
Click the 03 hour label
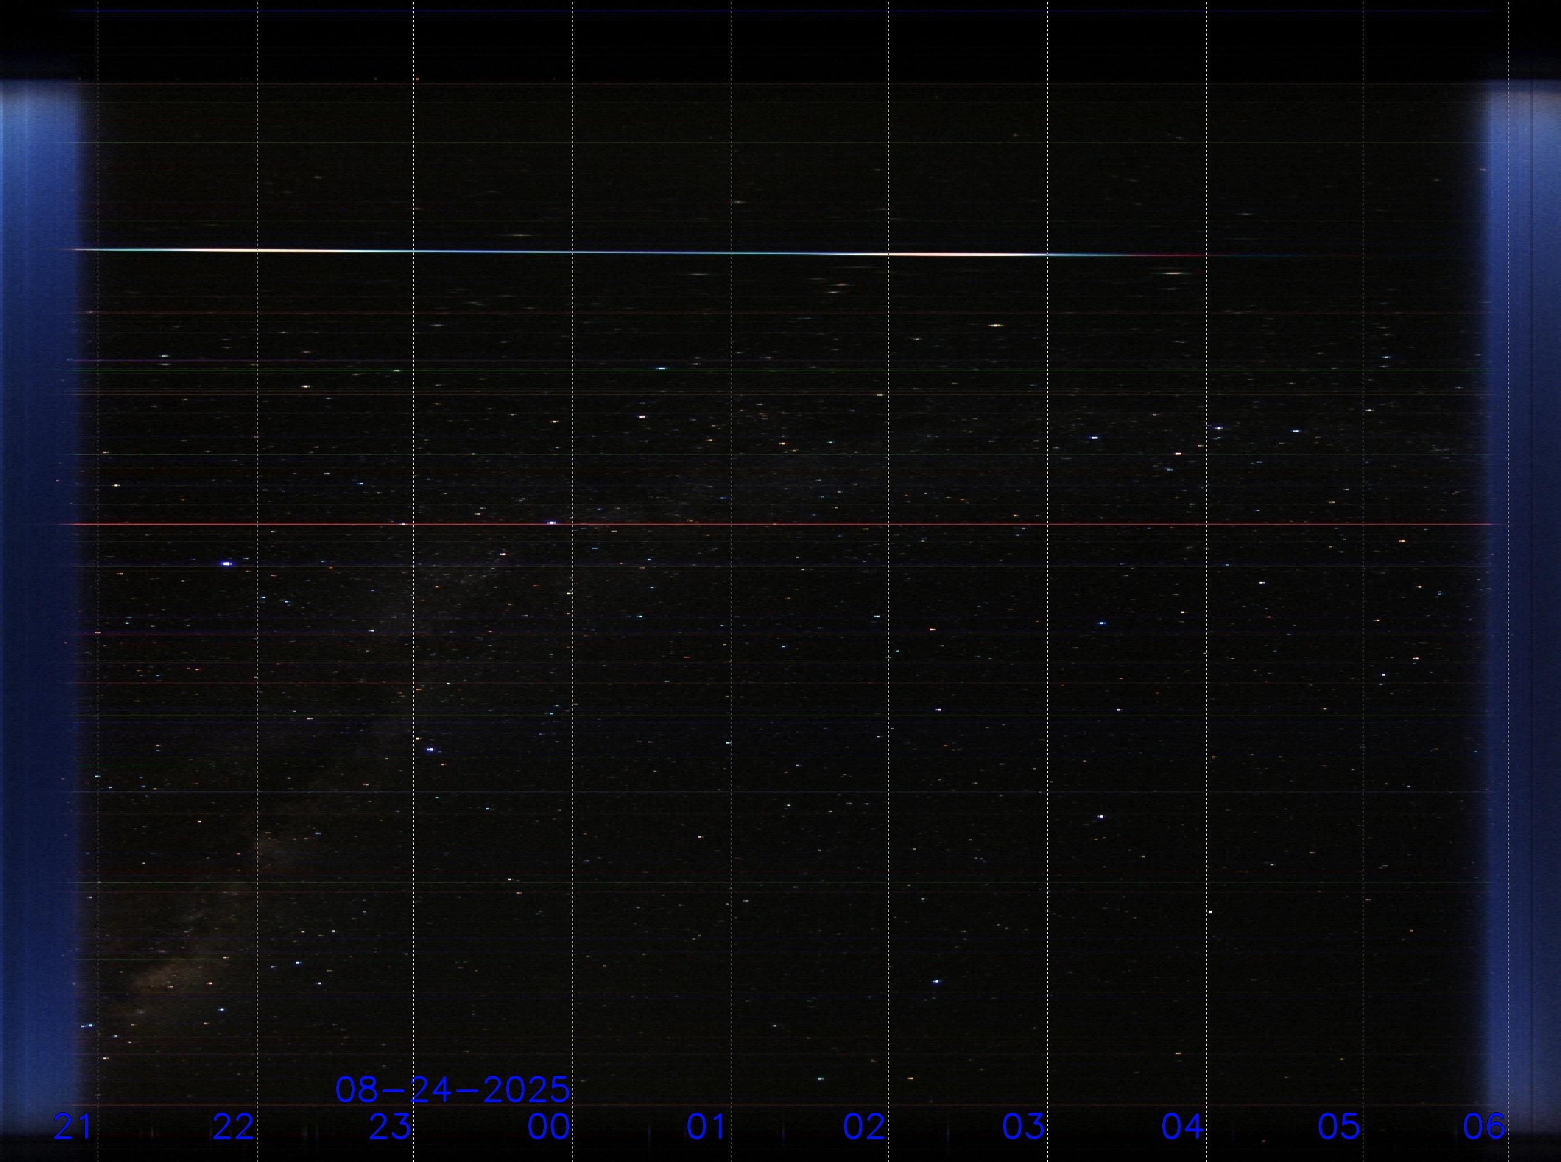click(x=1024, y=1127)
